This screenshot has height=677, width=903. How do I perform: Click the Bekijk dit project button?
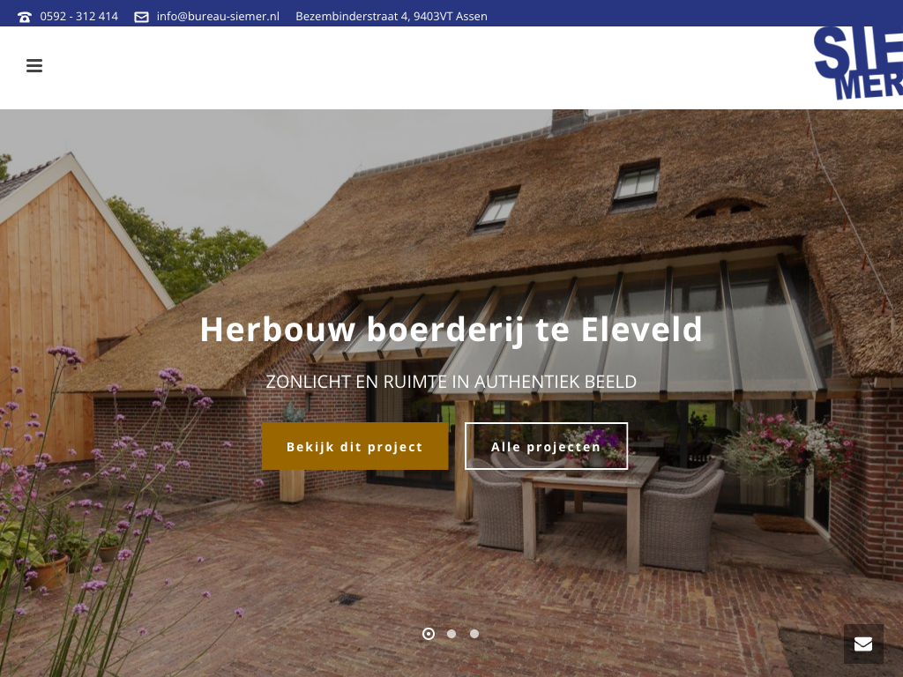click(354, 446)
